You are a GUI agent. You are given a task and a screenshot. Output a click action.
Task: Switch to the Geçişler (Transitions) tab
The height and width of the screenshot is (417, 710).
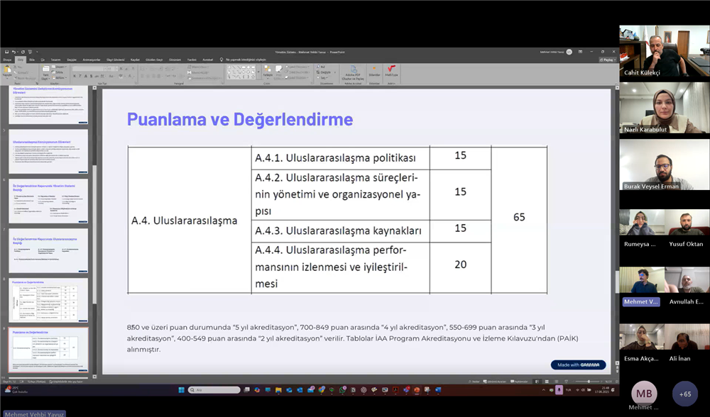click(72, 60)
